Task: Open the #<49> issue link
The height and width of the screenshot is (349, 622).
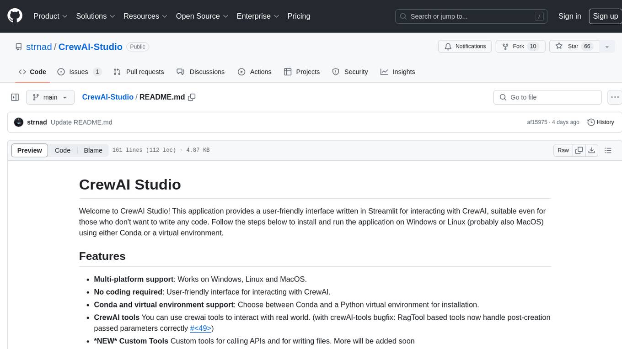Action: tap(201, 328)
